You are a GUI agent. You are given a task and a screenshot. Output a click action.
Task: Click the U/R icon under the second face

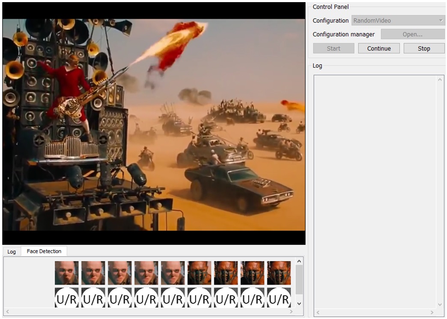[x=93, y=298]
